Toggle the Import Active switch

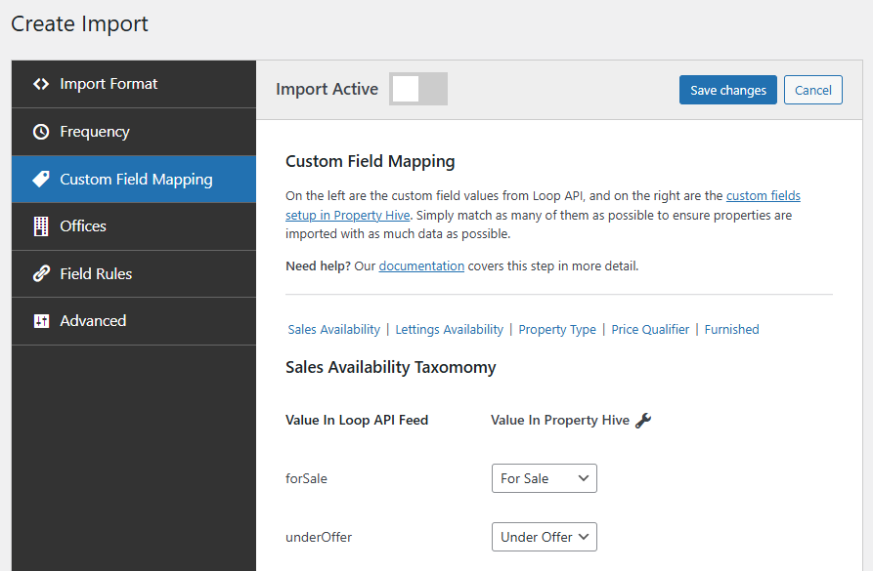[417, 89]
